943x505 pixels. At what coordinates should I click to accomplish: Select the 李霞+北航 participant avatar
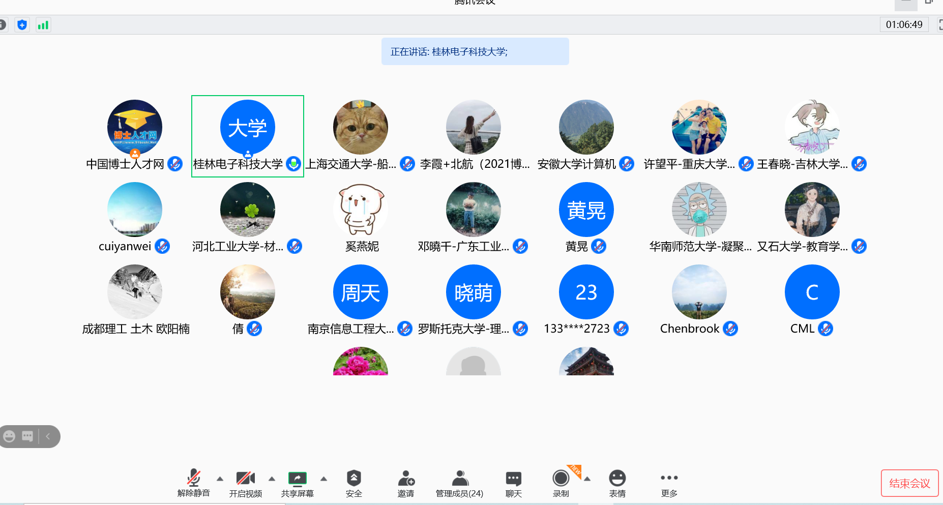click(x=474, y=127)
